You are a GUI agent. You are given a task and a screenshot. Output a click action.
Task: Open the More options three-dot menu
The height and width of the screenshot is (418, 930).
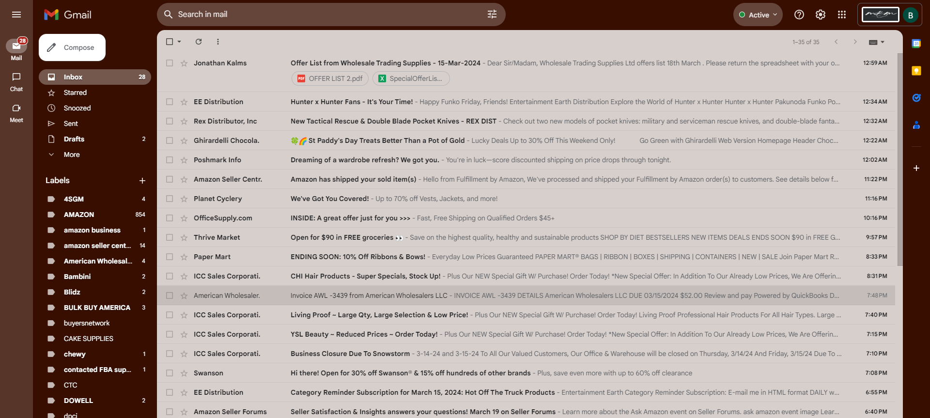[218, 42]
